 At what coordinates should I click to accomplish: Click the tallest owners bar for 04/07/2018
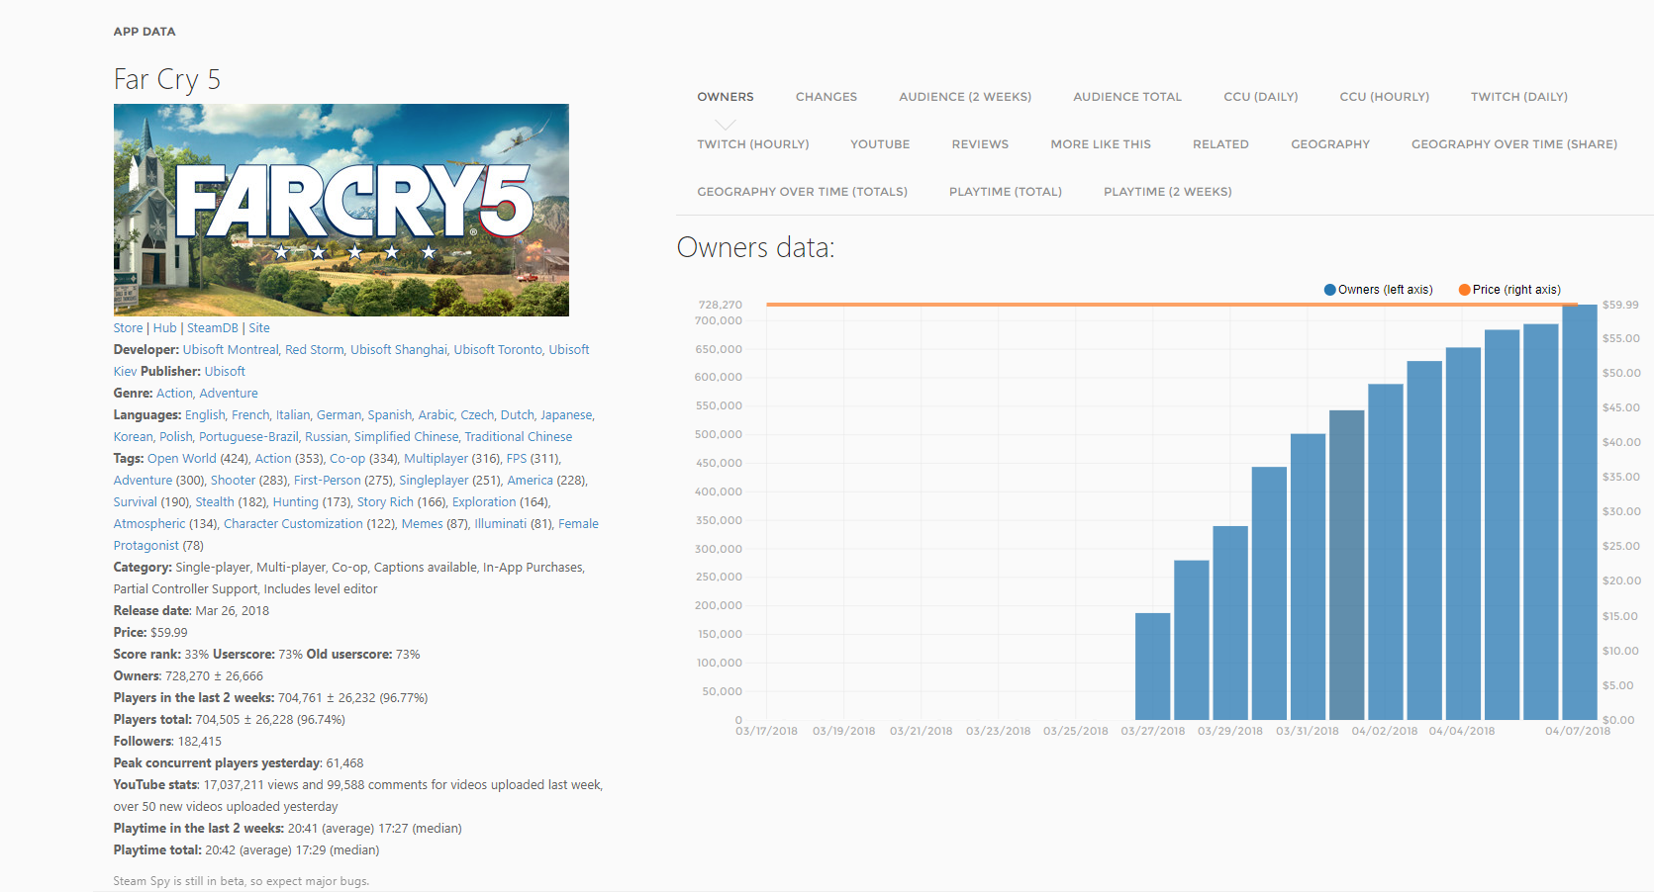coord(1580,512)
